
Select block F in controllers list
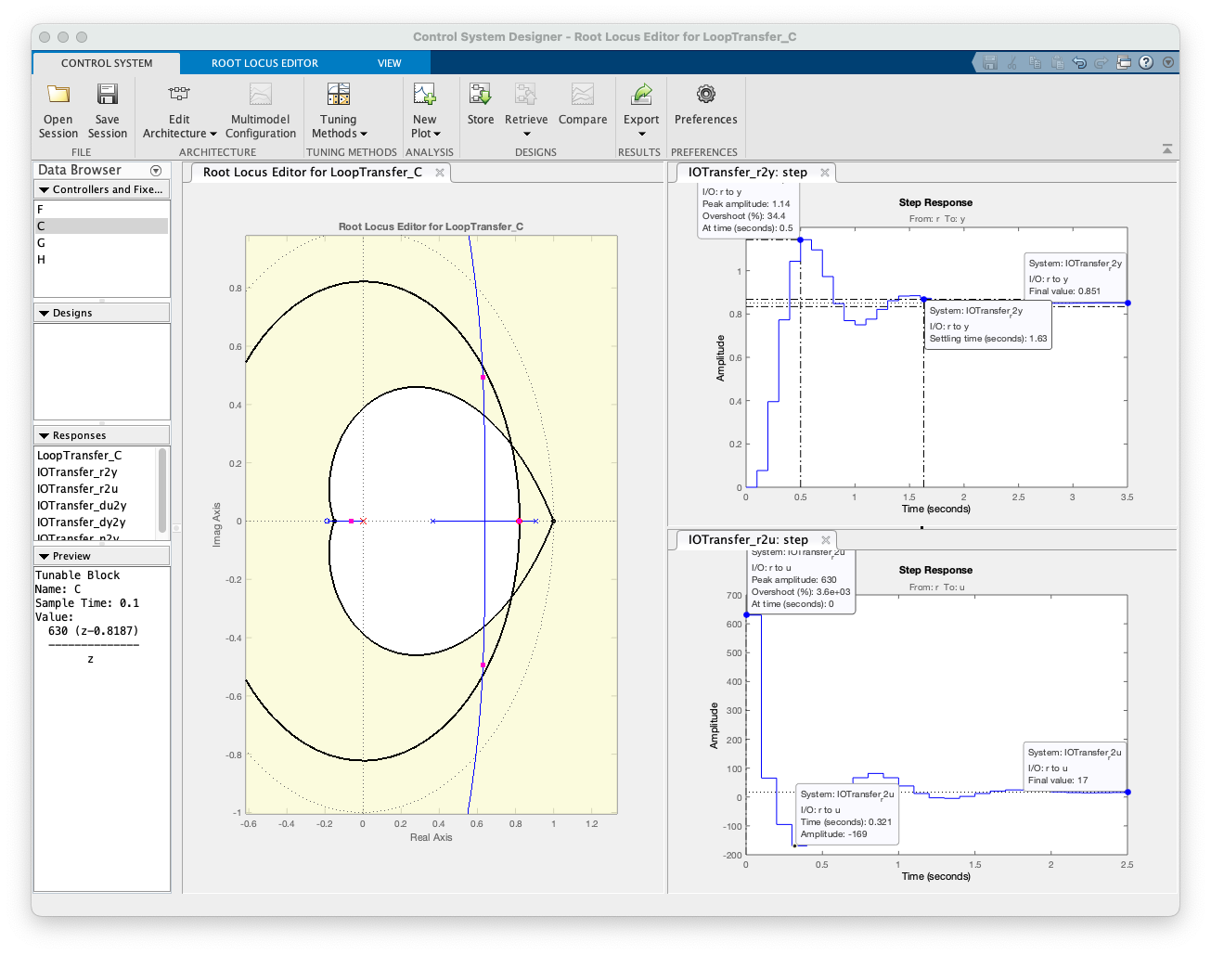pos(102,210)
